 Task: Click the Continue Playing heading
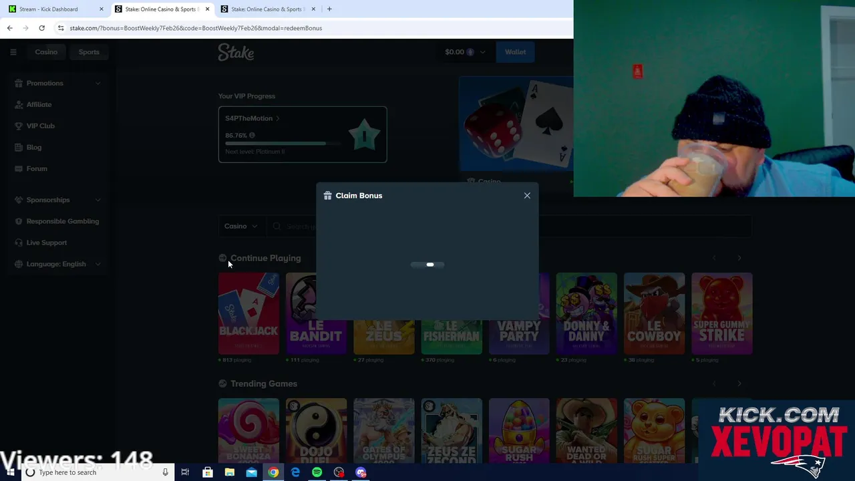pos(265,258)
